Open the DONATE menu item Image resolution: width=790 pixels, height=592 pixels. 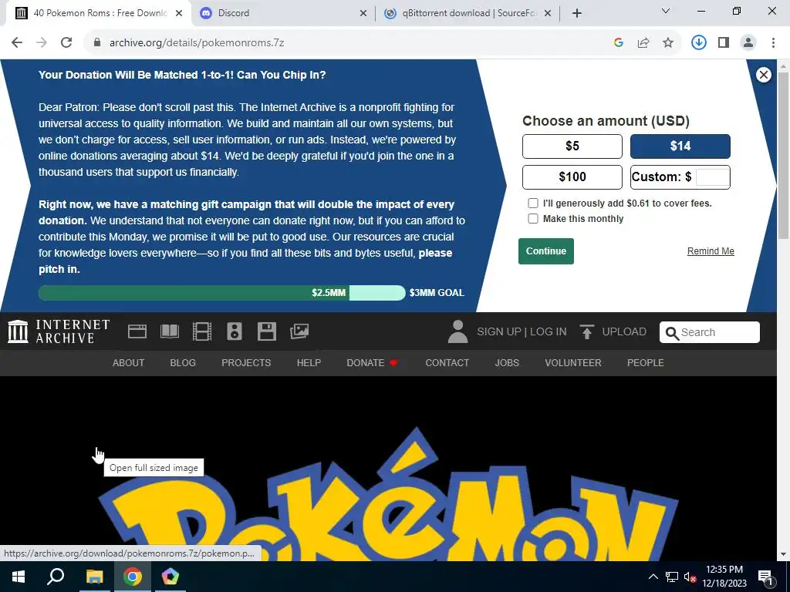point(373,363)
